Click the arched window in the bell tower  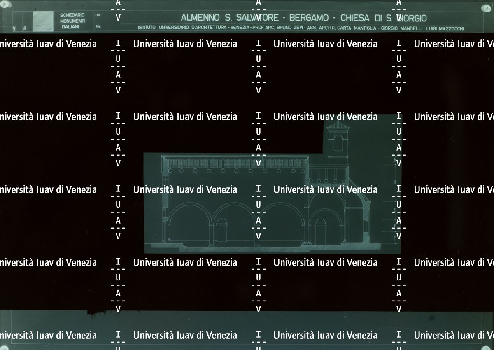(338, 144)
